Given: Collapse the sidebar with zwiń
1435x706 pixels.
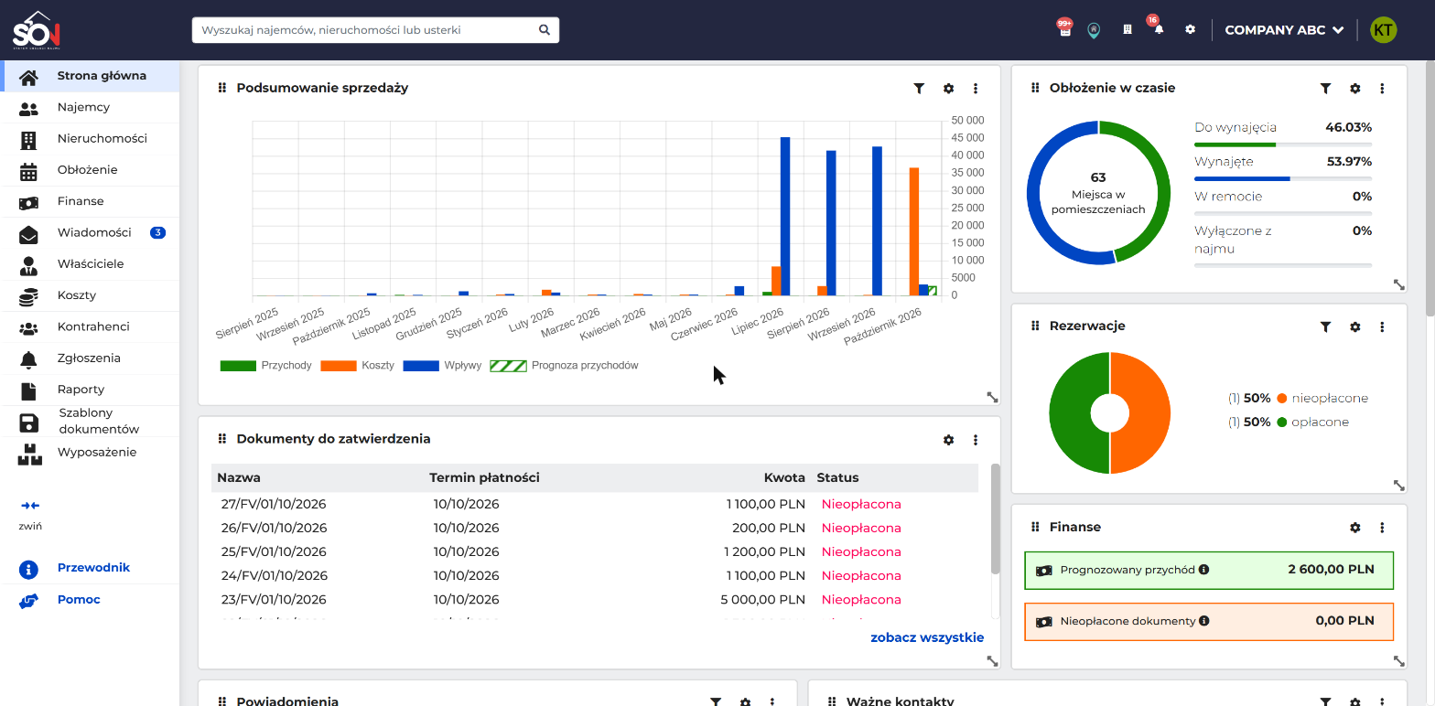Looking at the screenshot, I should 30,514.
